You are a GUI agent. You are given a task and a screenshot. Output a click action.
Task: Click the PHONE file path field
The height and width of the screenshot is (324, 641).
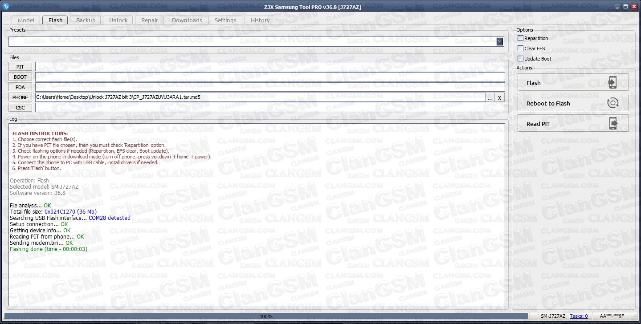(x=260, y=97)
